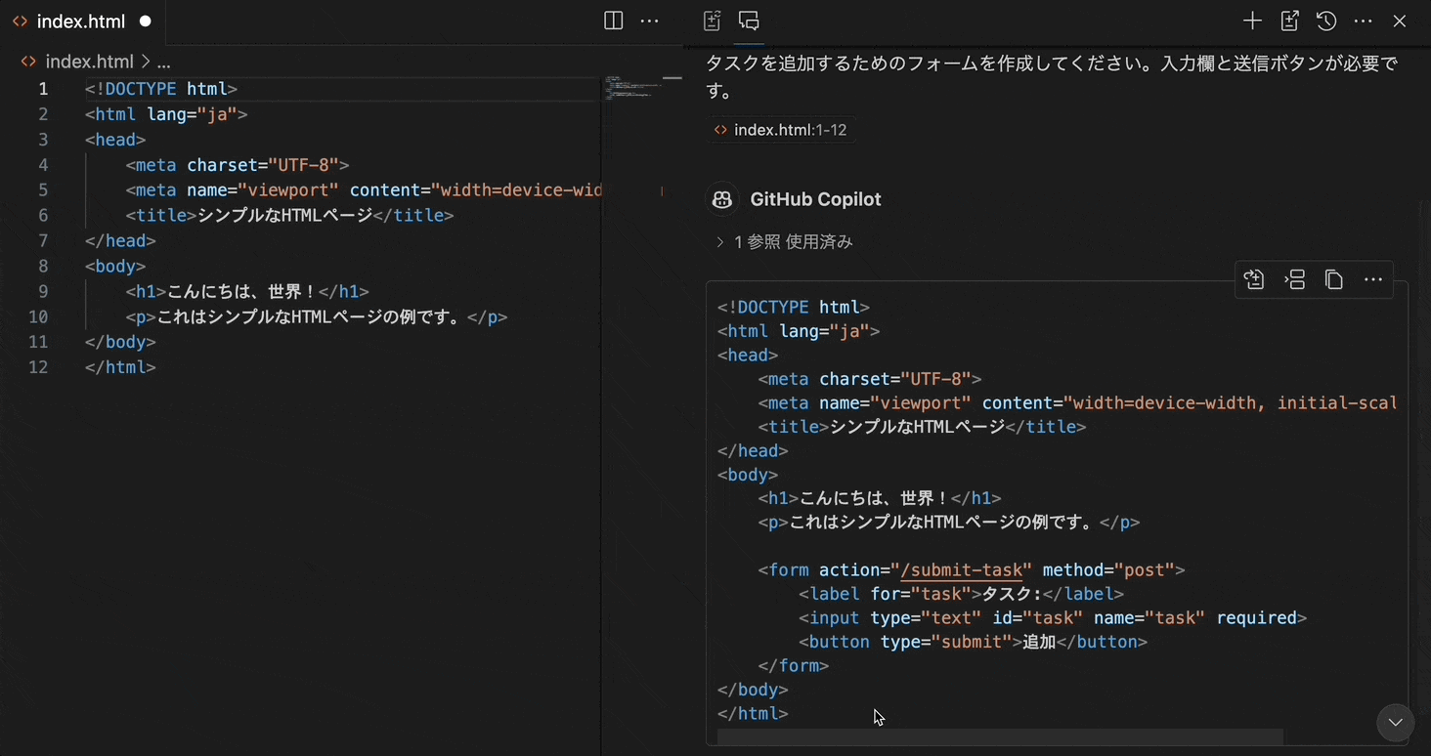Open the index.html:1-12 reference chip
Screen dimensions: 1431x756
pyautogui.click(x=780, y=130)
